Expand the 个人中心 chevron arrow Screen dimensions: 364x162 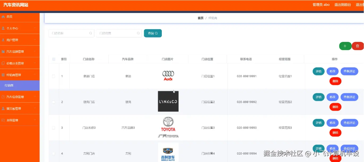tap(35, 28)
